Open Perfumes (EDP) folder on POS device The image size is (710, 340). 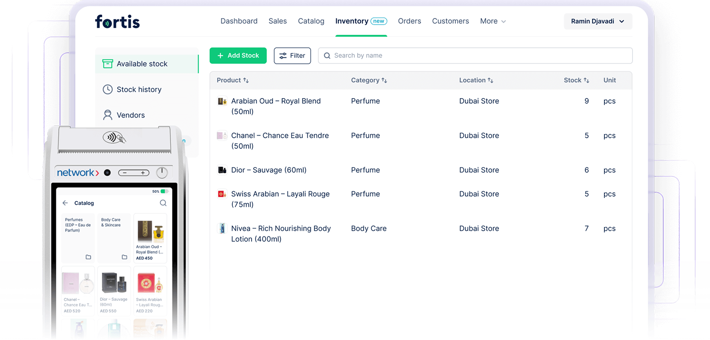click(78, 238)
